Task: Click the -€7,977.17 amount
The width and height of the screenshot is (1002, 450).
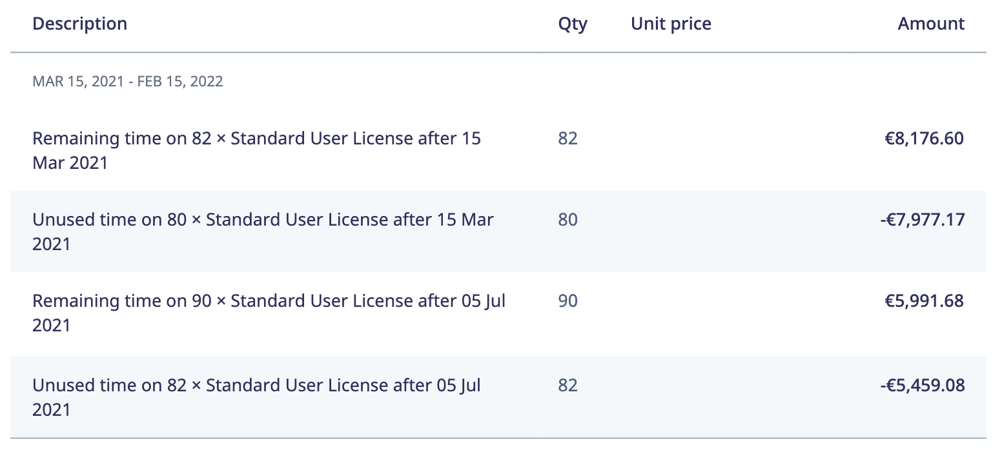Action: [x=922, y=220]
